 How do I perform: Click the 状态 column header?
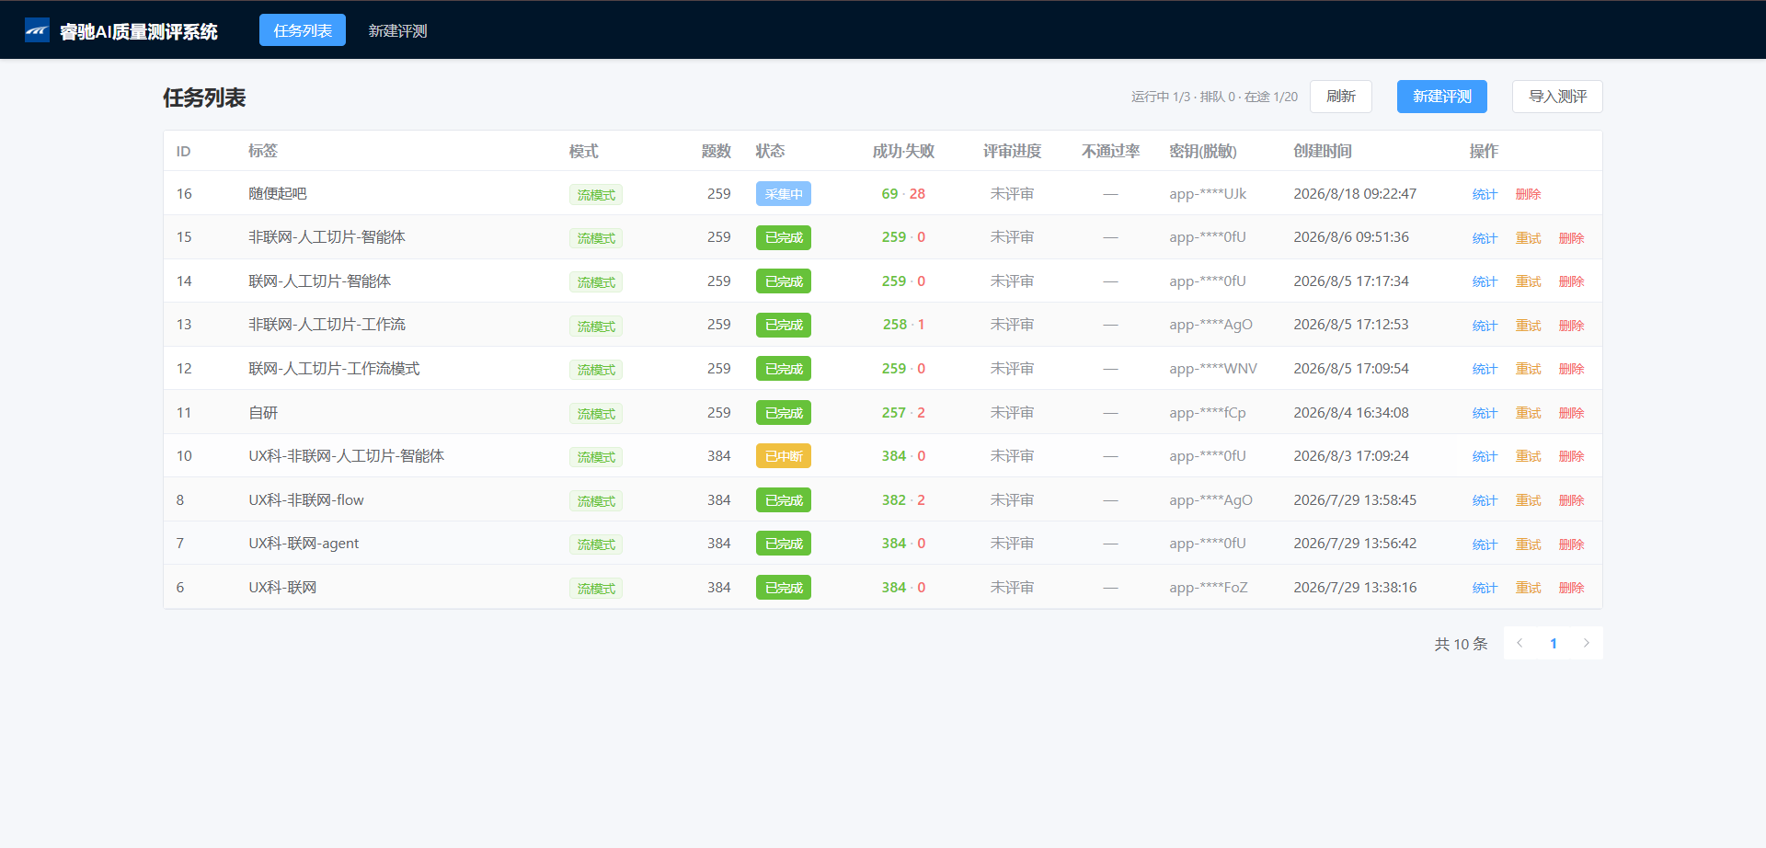pos(770,151)
